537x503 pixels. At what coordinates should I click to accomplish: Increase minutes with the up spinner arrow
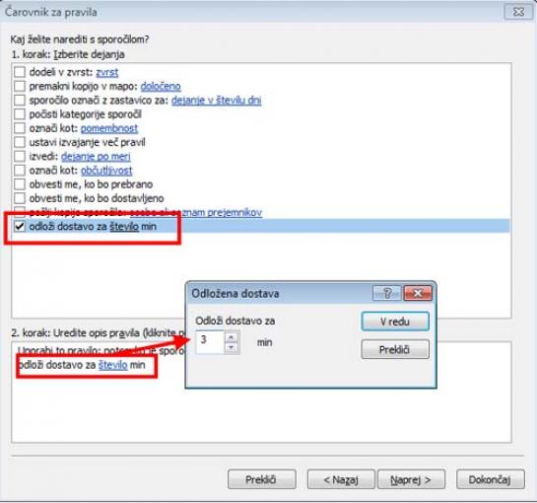(232, 337)
